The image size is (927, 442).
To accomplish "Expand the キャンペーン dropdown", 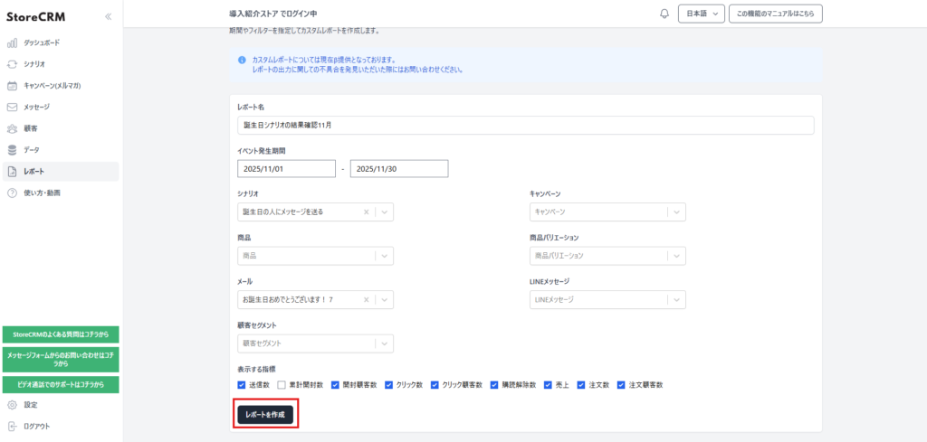I will (x=676, y=212).
